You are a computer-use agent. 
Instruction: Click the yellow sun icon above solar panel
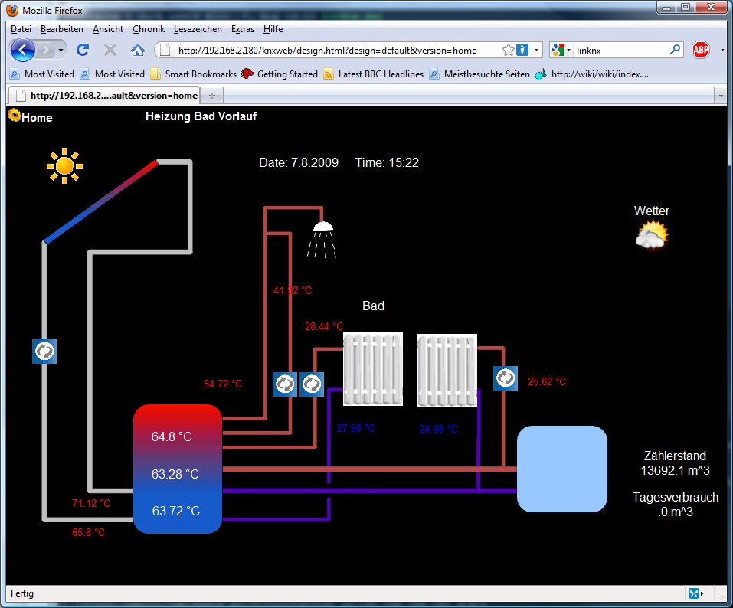point(64,165)
